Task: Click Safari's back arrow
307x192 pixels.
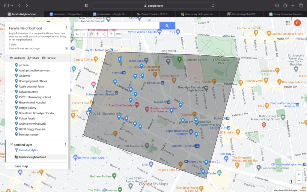Action: click(19, 5)
